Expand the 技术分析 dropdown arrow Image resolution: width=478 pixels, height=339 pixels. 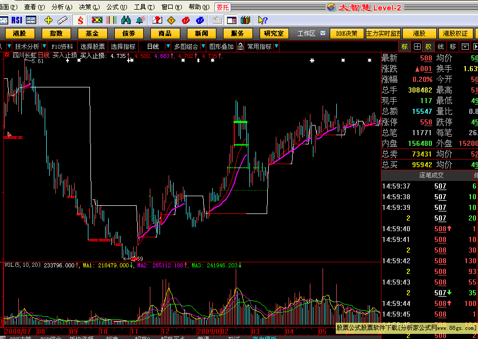point(44,46)
